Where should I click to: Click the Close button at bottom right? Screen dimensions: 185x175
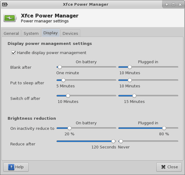point(169,167)
